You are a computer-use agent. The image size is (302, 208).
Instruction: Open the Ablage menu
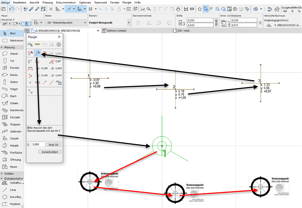5,3
